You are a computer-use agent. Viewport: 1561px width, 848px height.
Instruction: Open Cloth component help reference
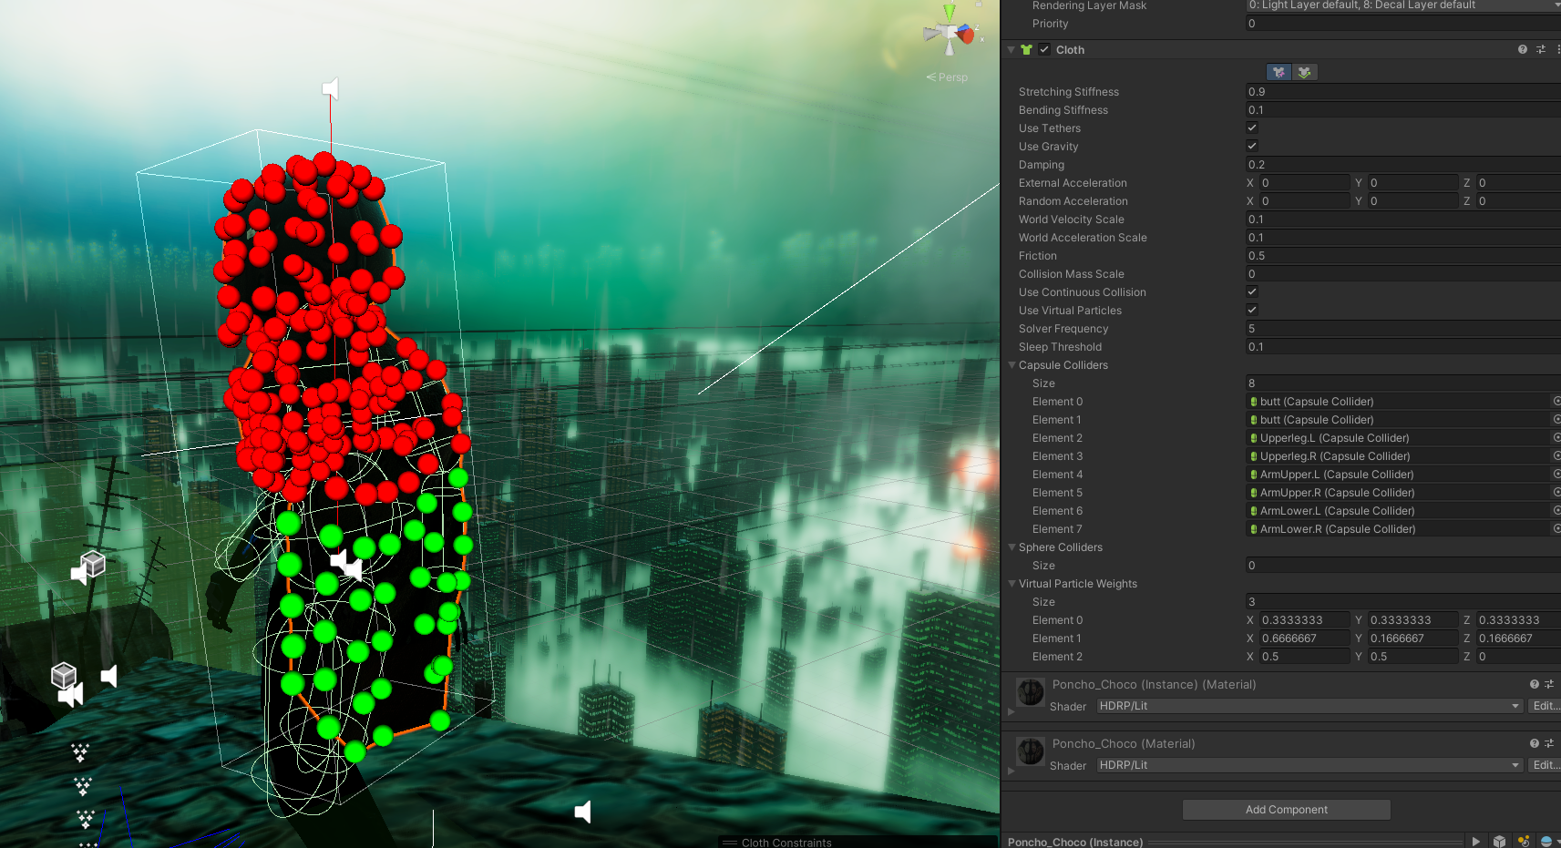pos(1522,49)
